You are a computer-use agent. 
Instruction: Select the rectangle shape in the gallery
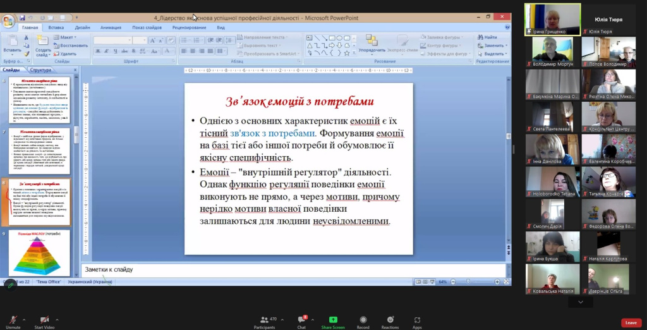point(332,38)
